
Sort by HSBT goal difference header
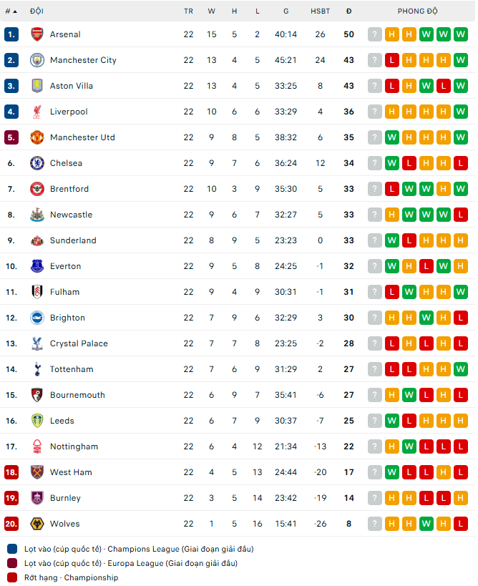(321, 11)
